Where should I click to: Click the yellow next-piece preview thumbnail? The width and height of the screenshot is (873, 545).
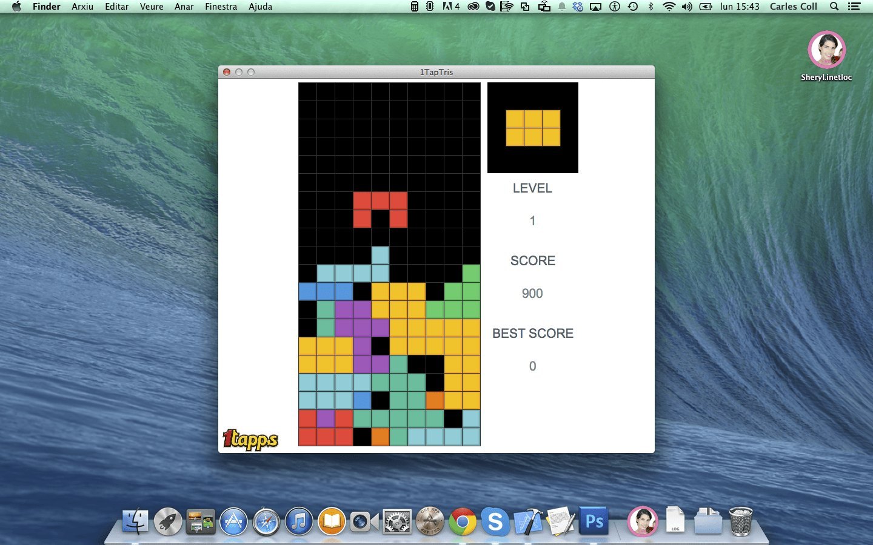click(x=532, y=127)
